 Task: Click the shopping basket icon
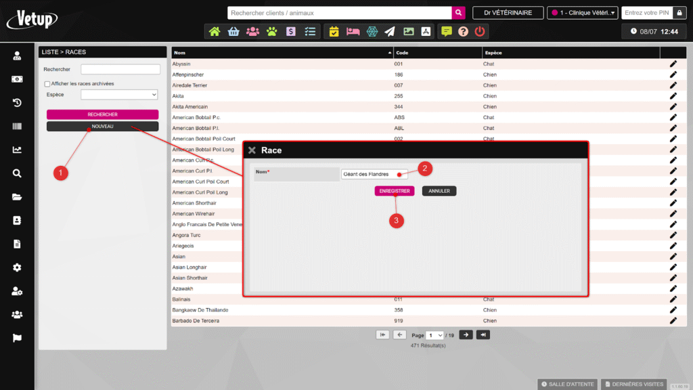[x=233, y=31]
